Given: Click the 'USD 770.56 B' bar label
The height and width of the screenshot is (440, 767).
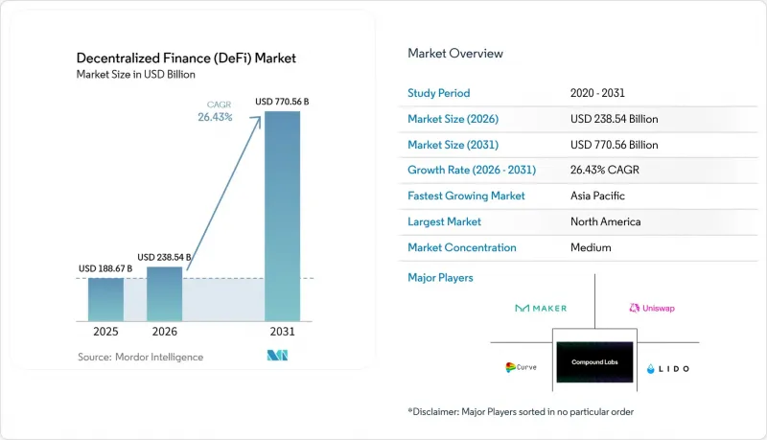Looking at the screenshot, I should coord(282,102).
